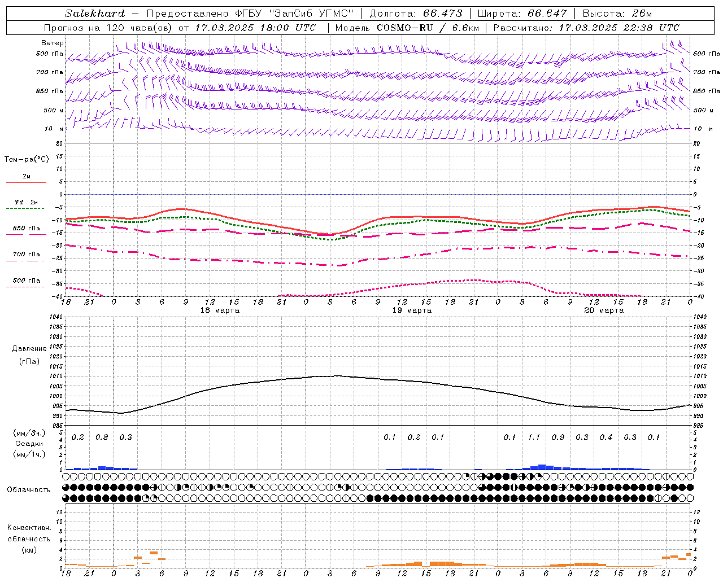Click the Широта: 66.647 value
Image resolution: width=723 pixels, height=578 pixels.
[x=522, y=14]
